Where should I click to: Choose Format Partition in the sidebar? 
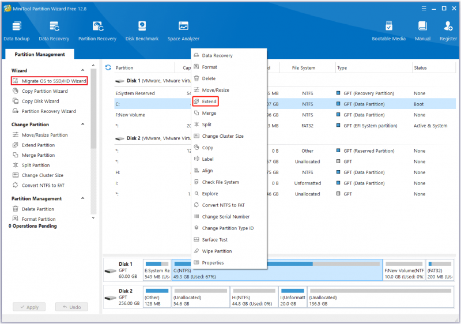click(x=34, y=219)
